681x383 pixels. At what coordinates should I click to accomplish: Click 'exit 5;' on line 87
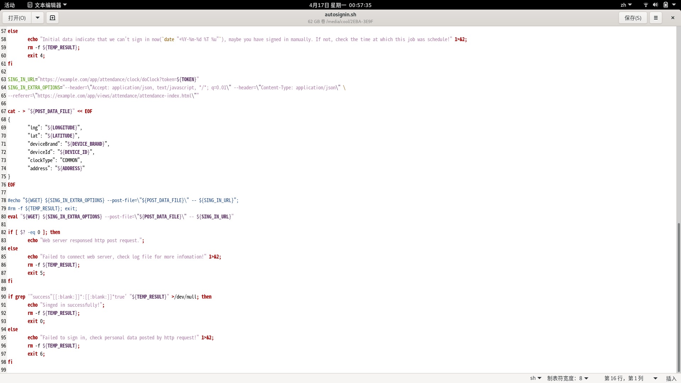36,273
